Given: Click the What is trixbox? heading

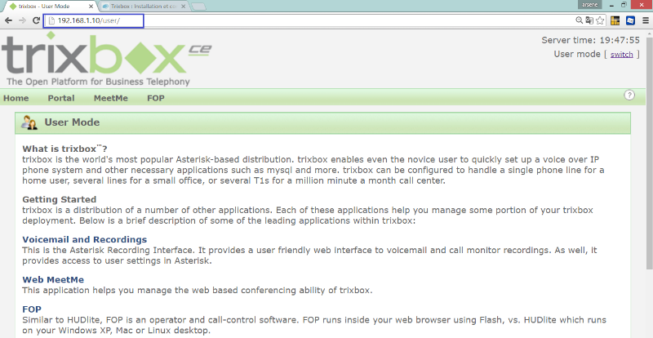Looking at the screenshot, I should (x=65, y=149).
